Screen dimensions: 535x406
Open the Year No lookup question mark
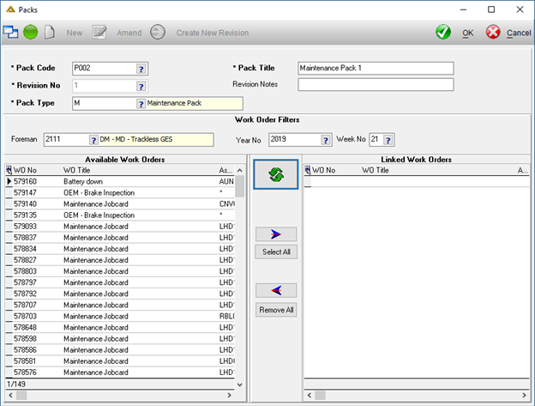(326, 140)
